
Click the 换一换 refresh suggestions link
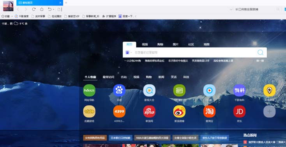tap(260, 61)
